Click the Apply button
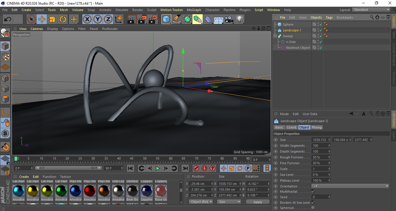The image size is (396, 211). pyautogui.click(x=258, y=202)
